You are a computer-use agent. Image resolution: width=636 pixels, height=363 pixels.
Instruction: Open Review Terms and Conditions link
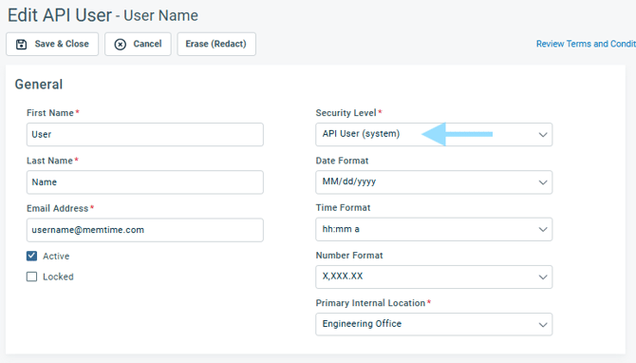[x=586, y=44]
